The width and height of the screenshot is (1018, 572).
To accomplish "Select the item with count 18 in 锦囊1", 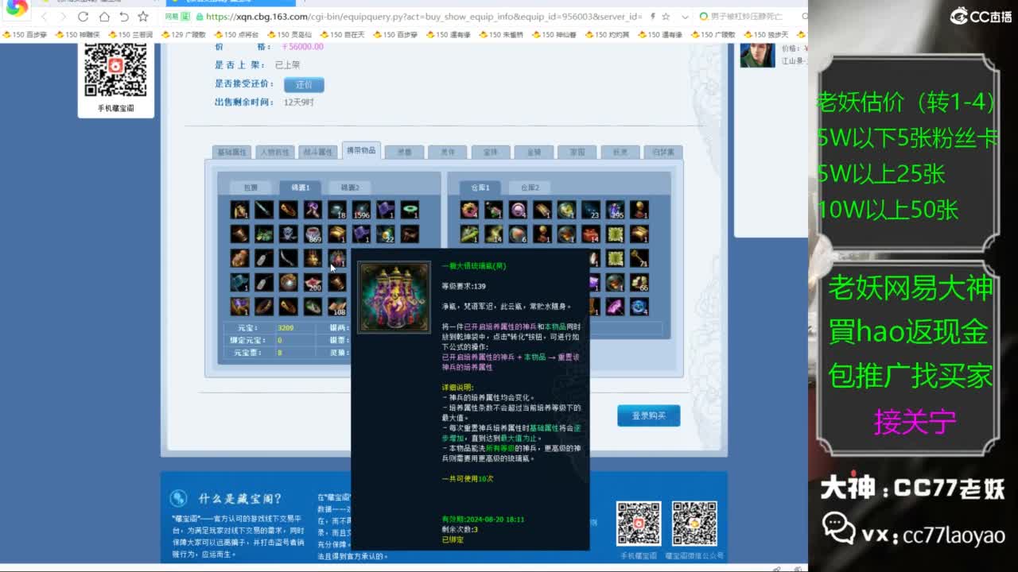I will [337, 210].
